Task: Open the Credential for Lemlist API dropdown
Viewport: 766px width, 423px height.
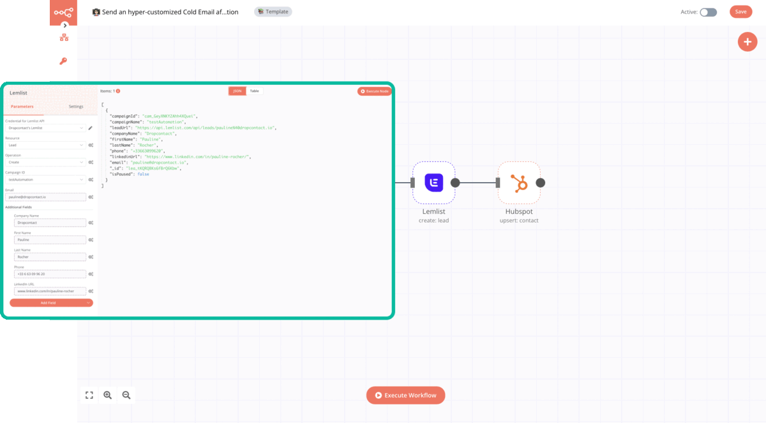Action: click(x=45, y=128)
